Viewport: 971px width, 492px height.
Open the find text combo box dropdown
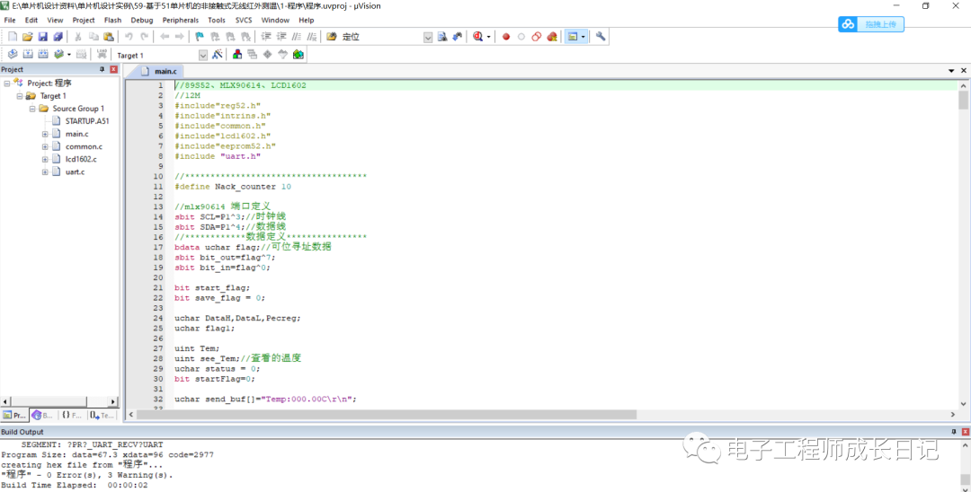tap(428, 37)
